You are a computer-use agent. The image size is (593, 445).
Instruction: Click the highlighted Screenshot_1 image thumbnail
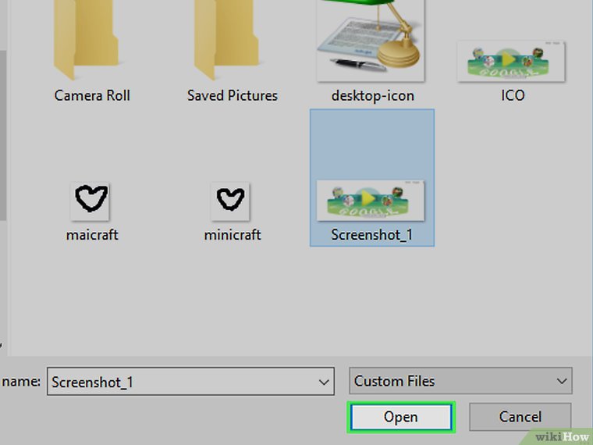coord(371,200)
